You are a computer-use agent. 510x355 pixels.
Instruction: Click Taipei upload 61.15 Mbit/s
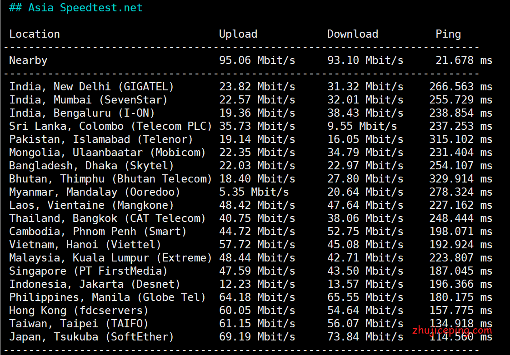point(257,324)
